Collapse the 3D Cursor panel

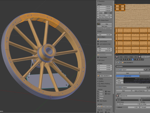tap(98, 60)
